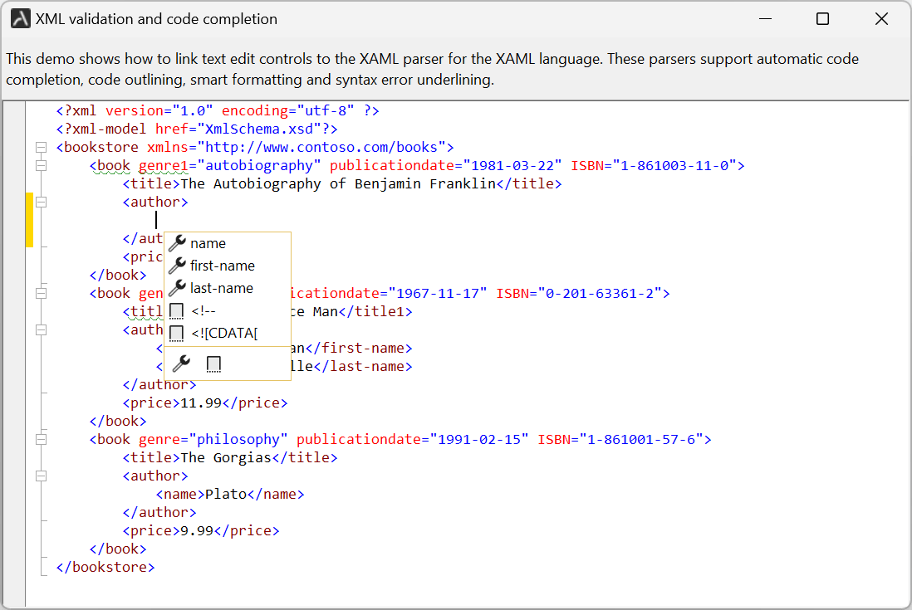912x610 pixels.
Task: Maximize the XML validation window
Action: pos(822,18)
